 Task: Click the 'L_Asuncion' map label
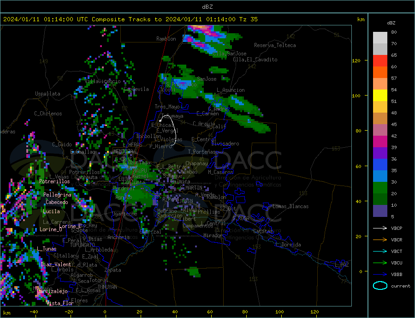231,90
